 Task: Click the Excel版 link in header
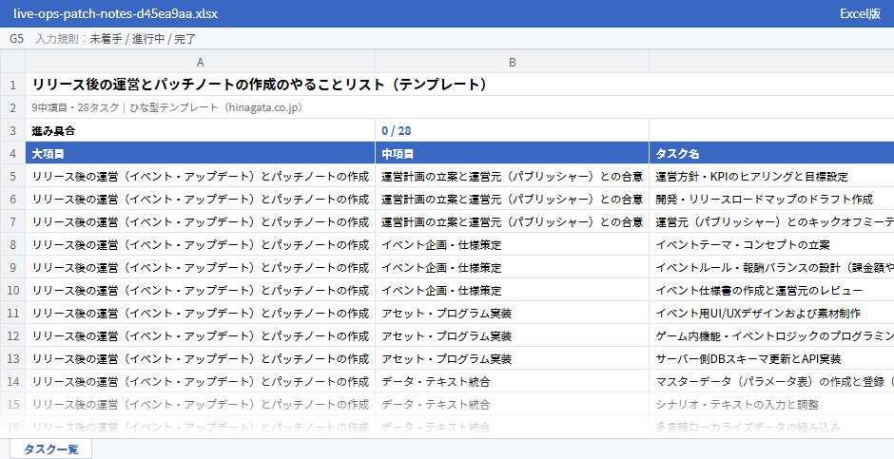point(860,13)
